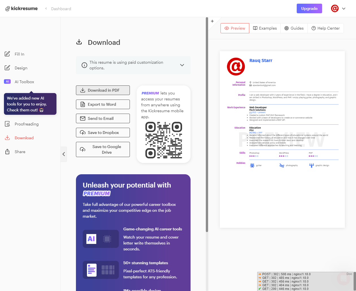
Task: Click the WordPress skill rating dots
Action: pyautogui.click(x=284, y=156)
